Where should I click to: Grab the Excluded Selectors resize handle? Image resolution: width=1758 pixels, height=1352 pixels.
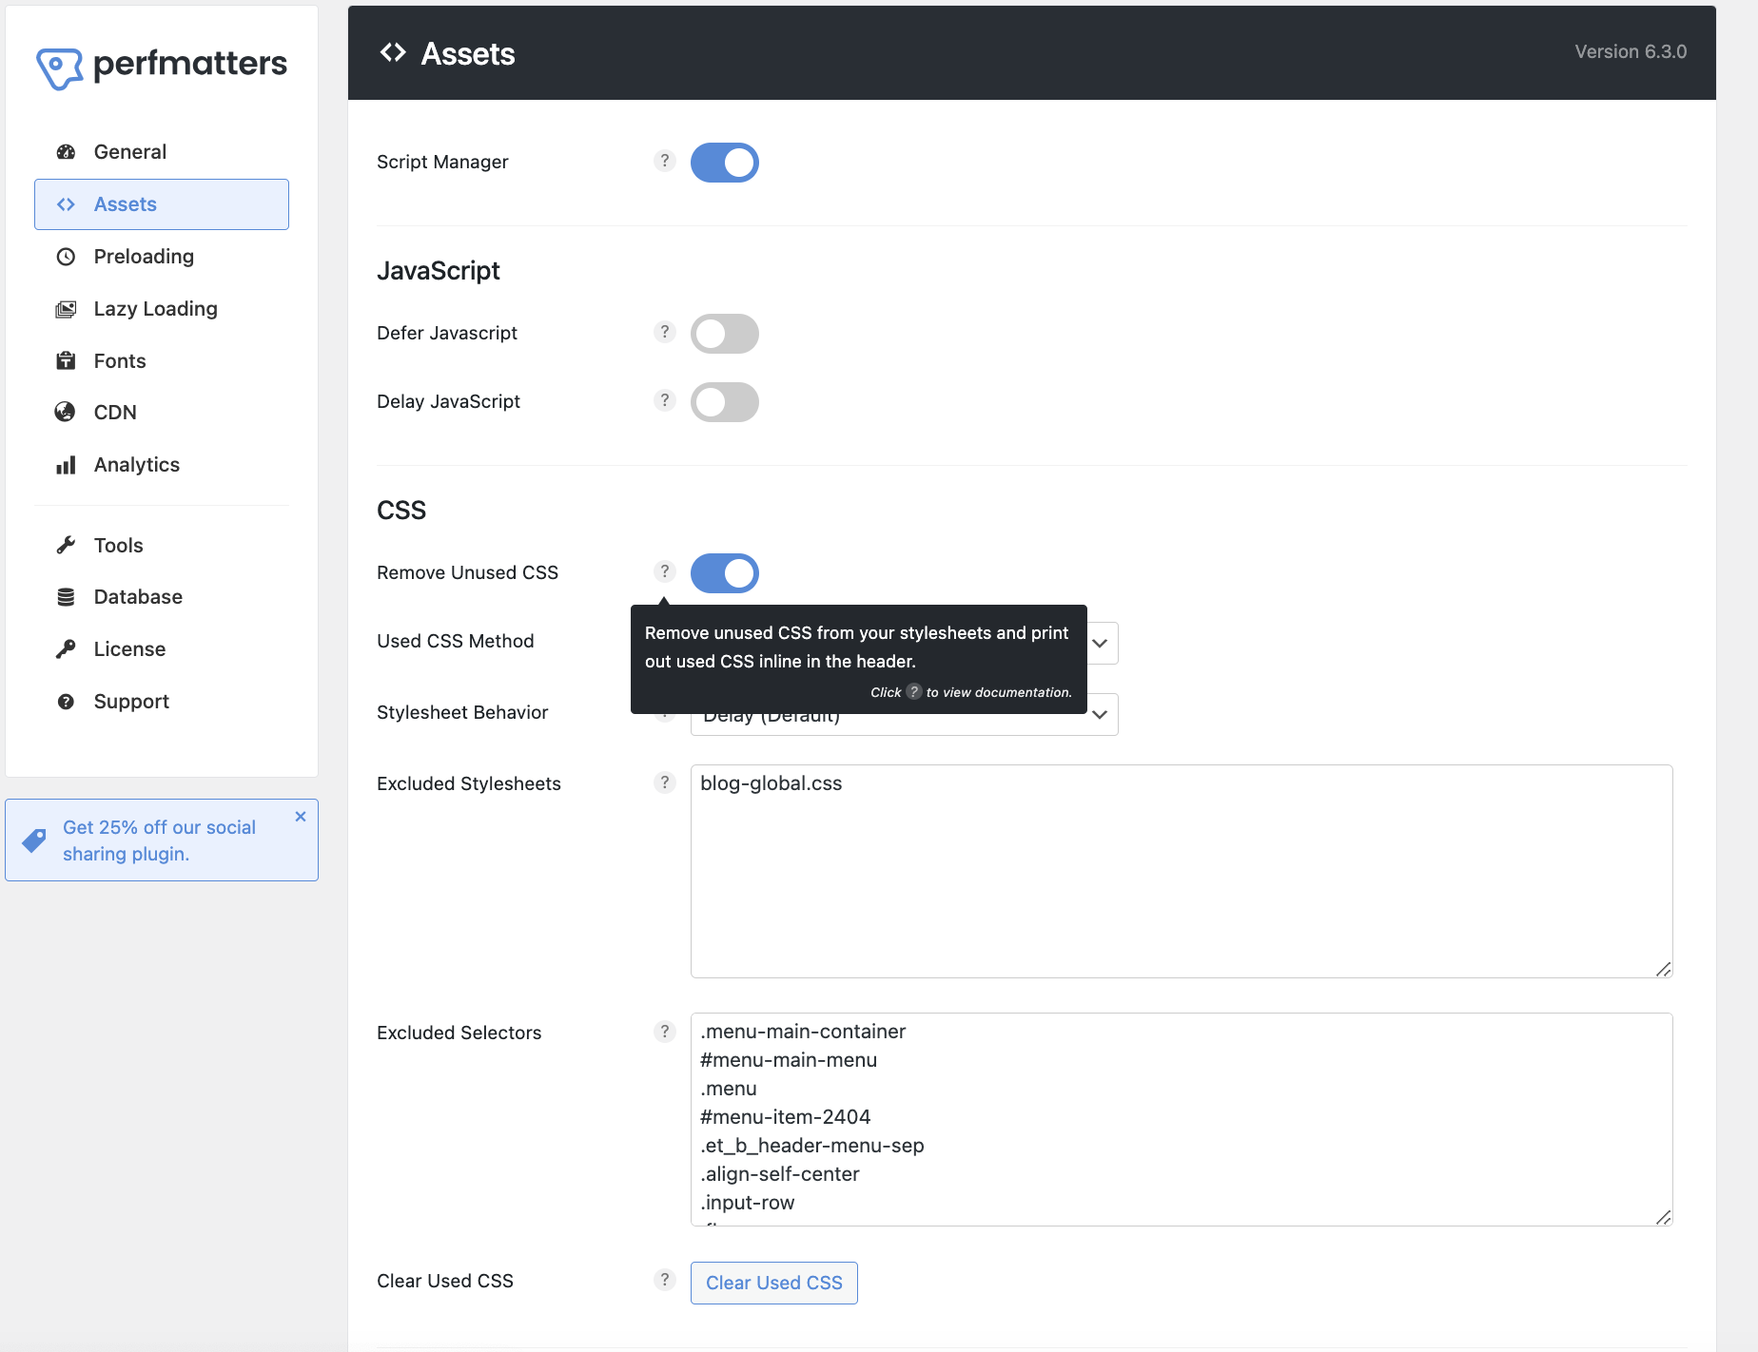coord(1663,1217)
